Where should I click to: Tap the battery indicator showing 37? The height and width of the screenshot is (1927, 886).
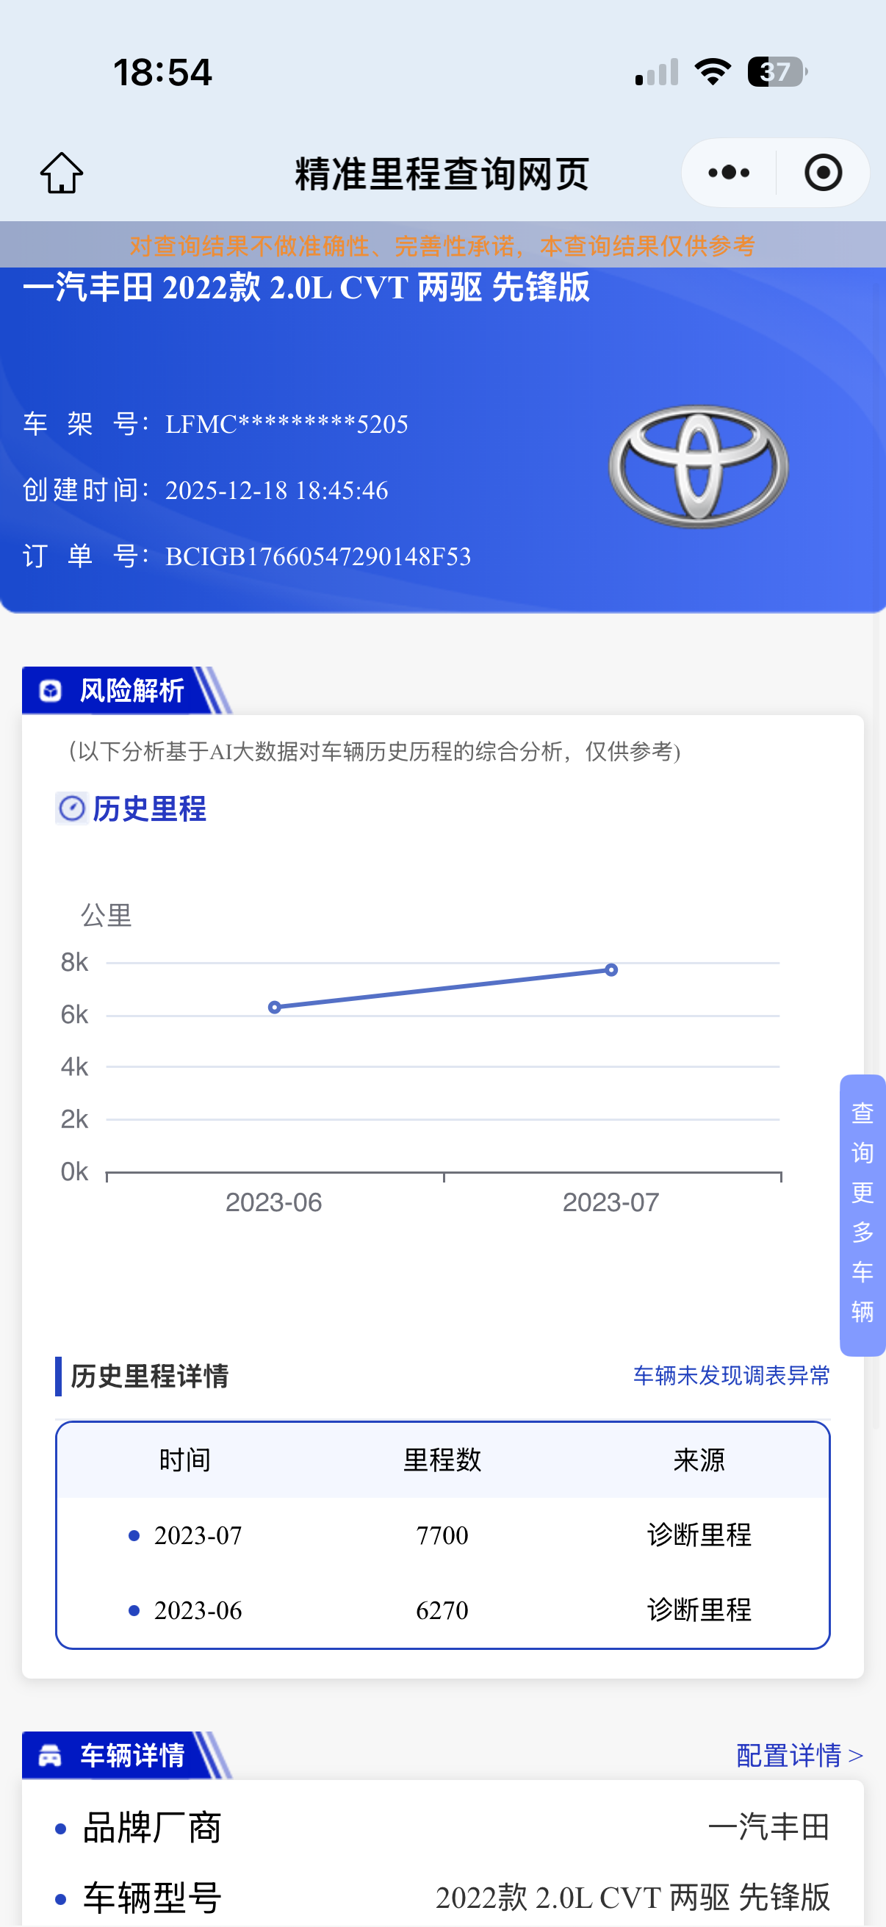click(777, 72)
